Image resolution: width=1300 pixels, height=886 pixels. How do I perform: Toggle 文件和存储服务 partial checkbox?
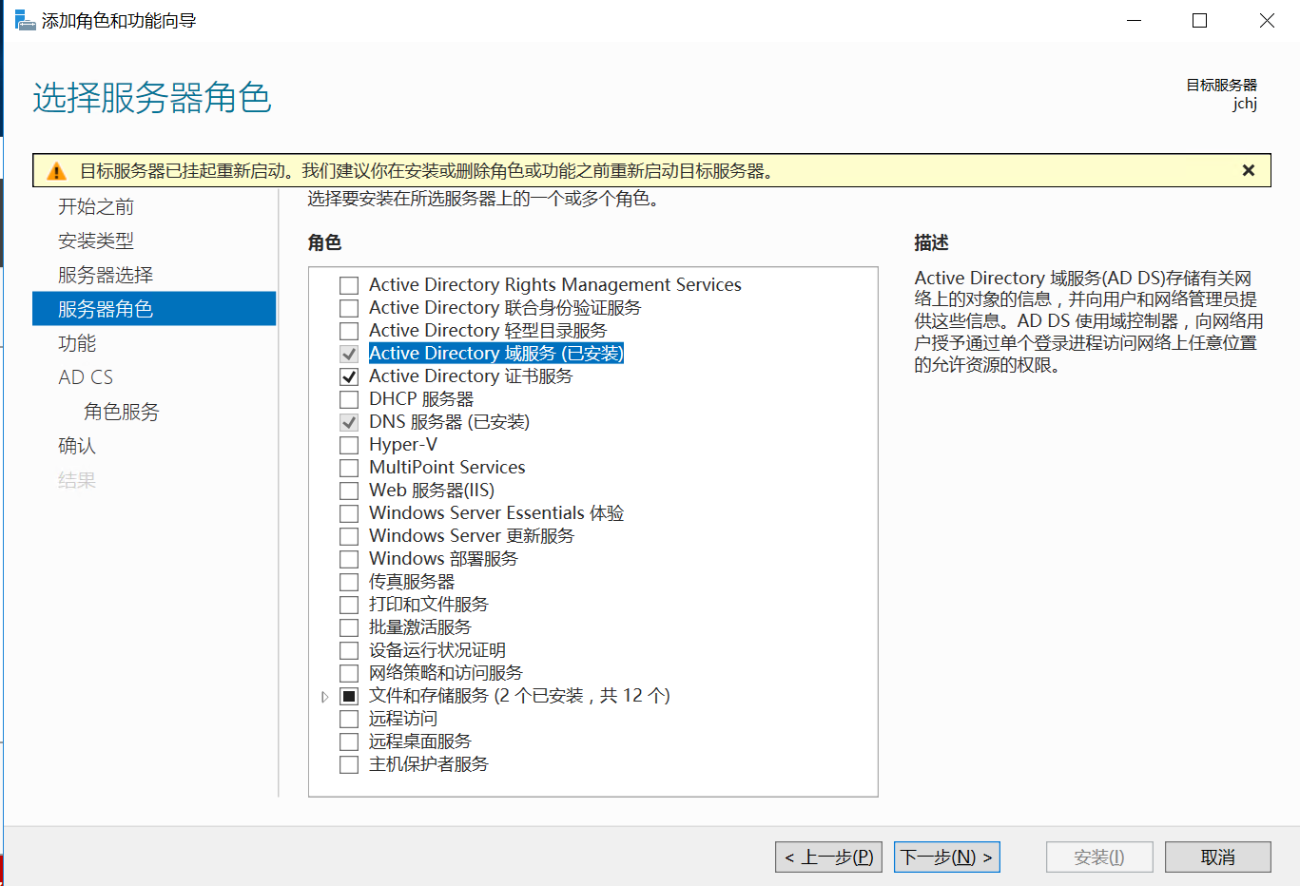[349, 696]
